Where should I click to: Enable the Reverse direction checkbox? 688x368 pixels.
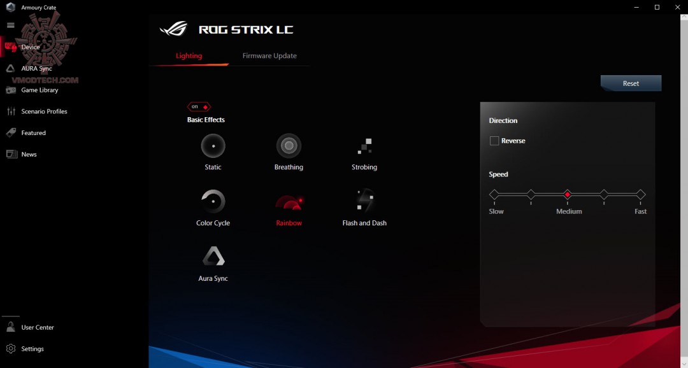494,141
